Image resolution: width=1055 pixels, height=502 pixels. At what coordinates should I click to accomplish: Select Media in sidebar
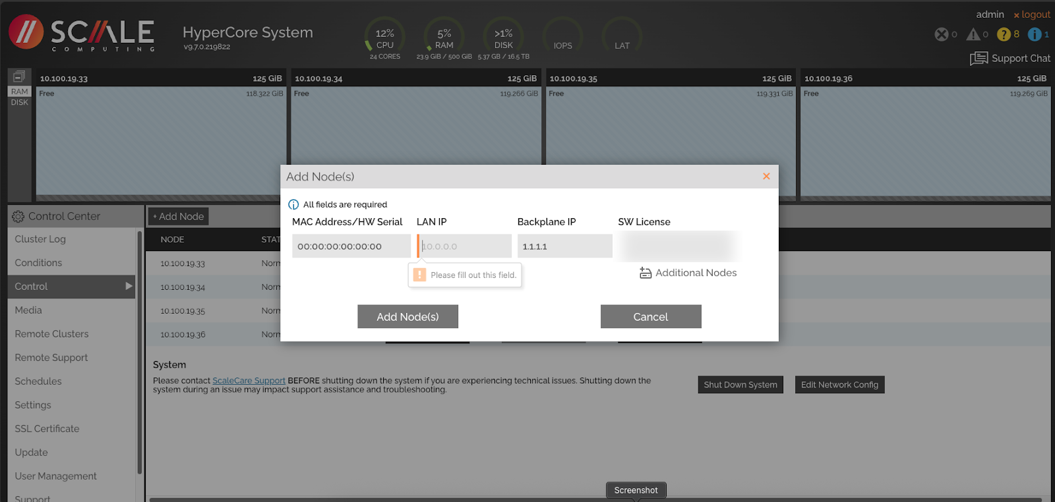coord(28,310)
